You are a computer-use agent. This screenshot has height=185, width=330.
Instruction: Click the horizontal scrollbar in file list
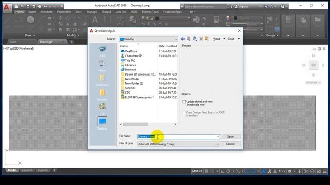point(136,124)
